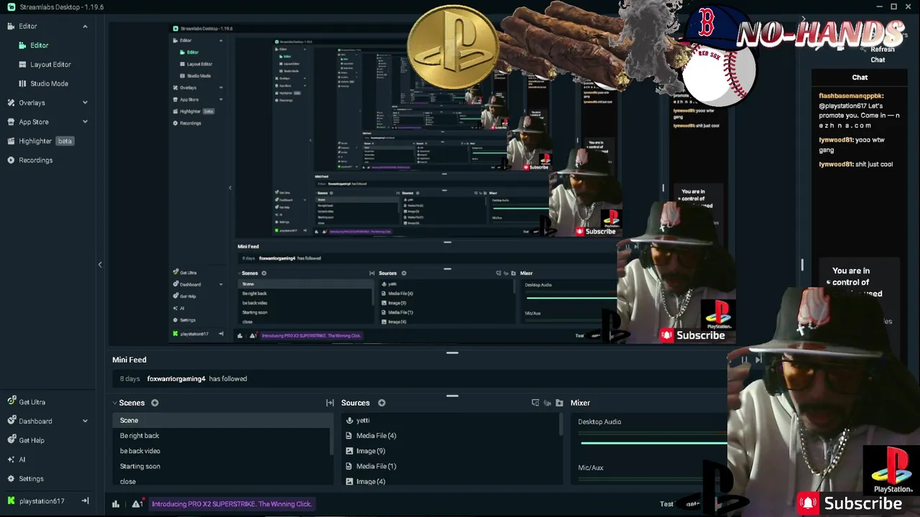
Task: Select the Starting soon scene
Action: pyautogui.click(x=222, y=466)
